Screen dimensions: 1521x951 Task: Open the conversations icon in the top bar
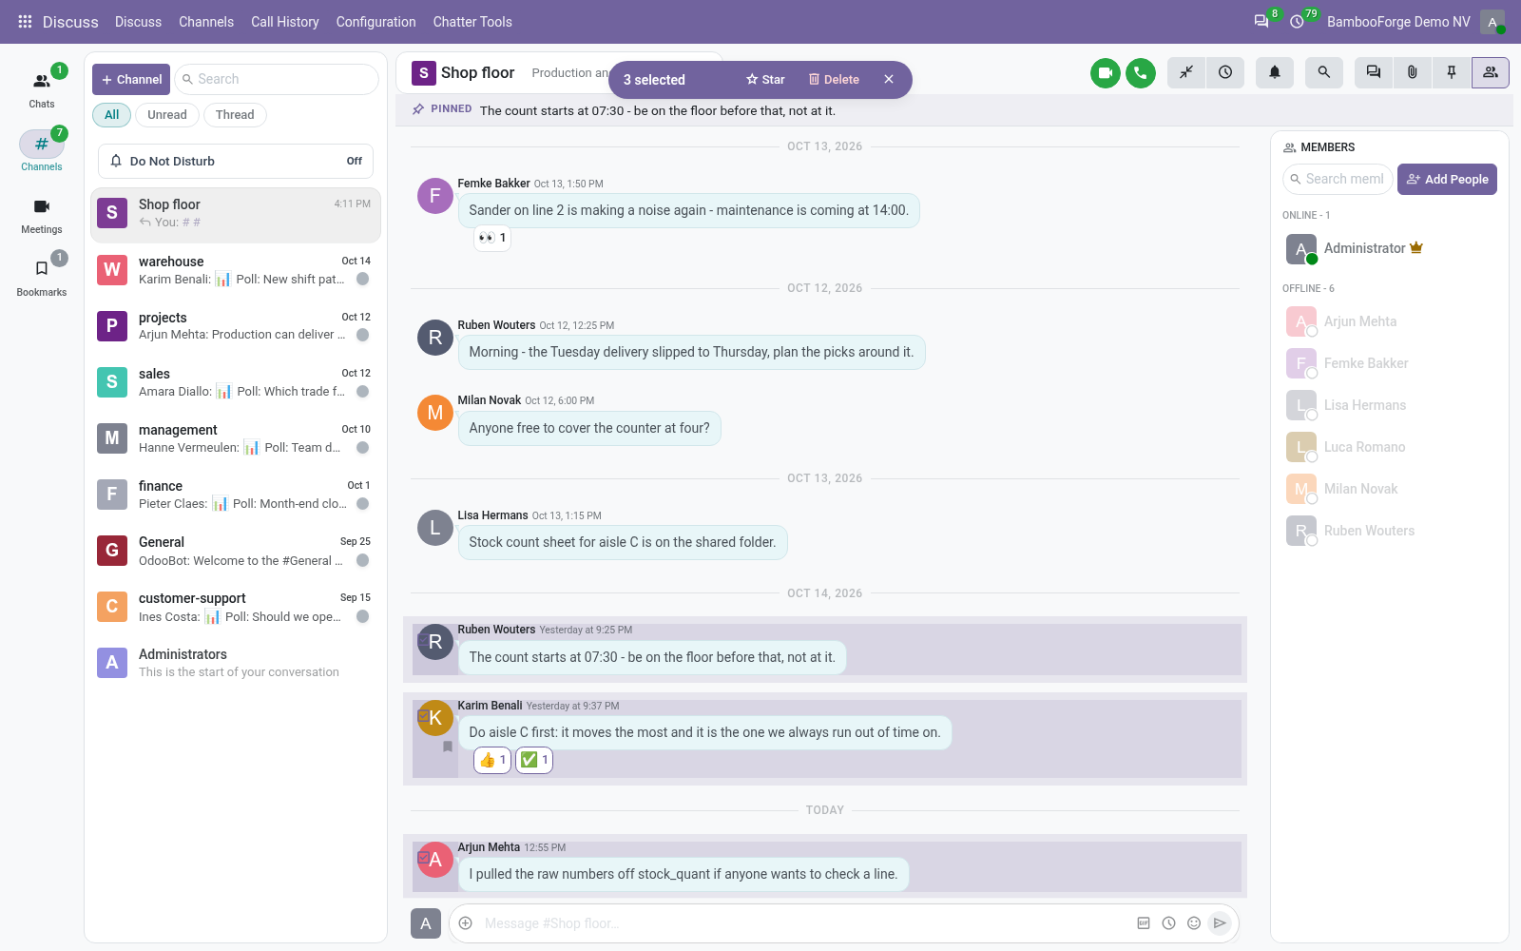tap(1261, 21)
